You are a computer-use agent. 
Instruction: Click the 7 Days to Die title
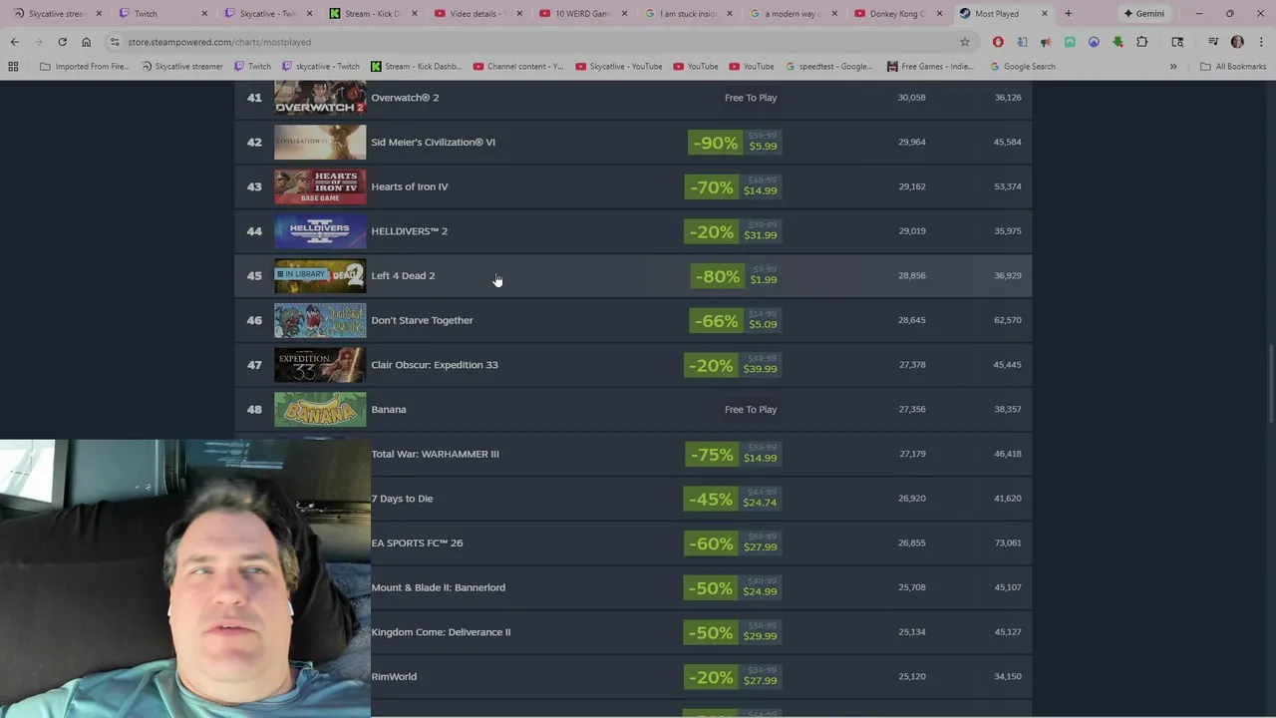click(x=402, y=499)
